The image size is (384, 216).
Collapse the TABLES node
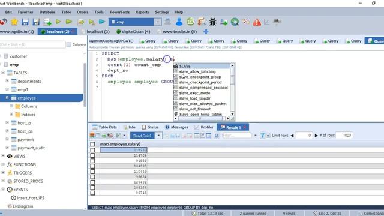tap(3, 73)
